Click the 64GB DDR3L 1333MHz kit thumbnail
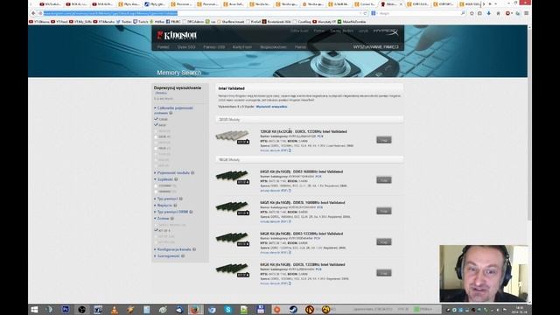 click(x=233, y=270)
